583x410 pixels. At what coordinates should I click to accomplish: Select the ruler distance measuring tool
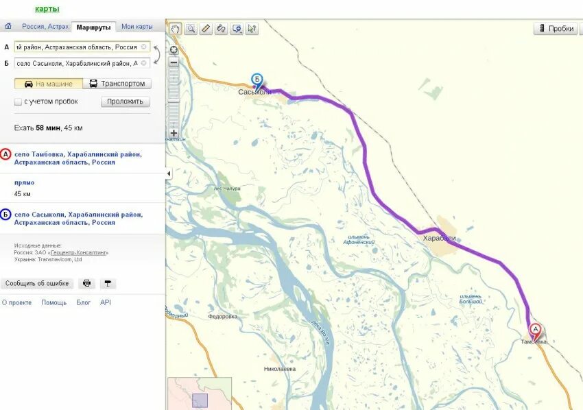pyautogui.click(x=206, y=29)
